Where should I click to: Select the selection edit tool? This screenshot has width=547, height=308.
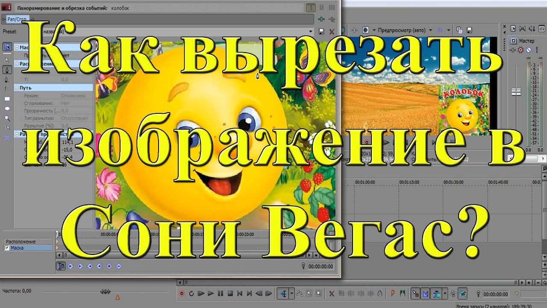click(309, 294)
